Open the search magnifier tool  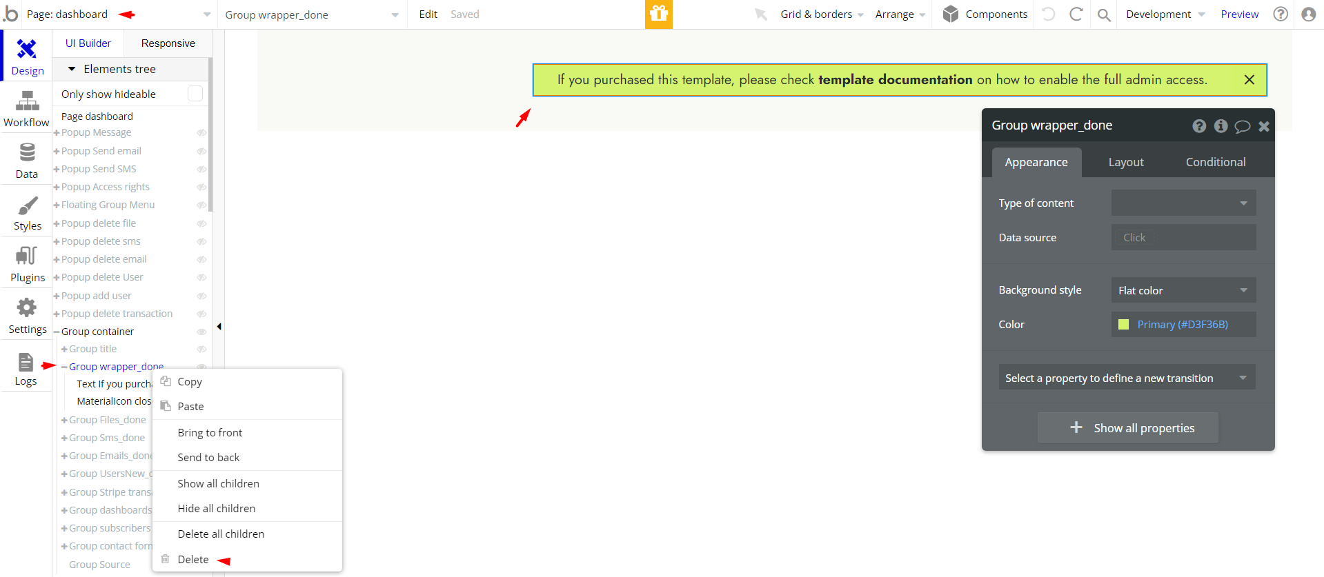click(1104, 14)
